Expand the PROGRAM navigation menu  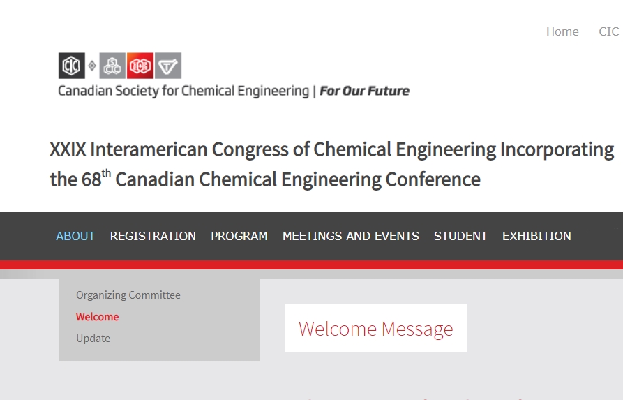click(x=239, y=236)
